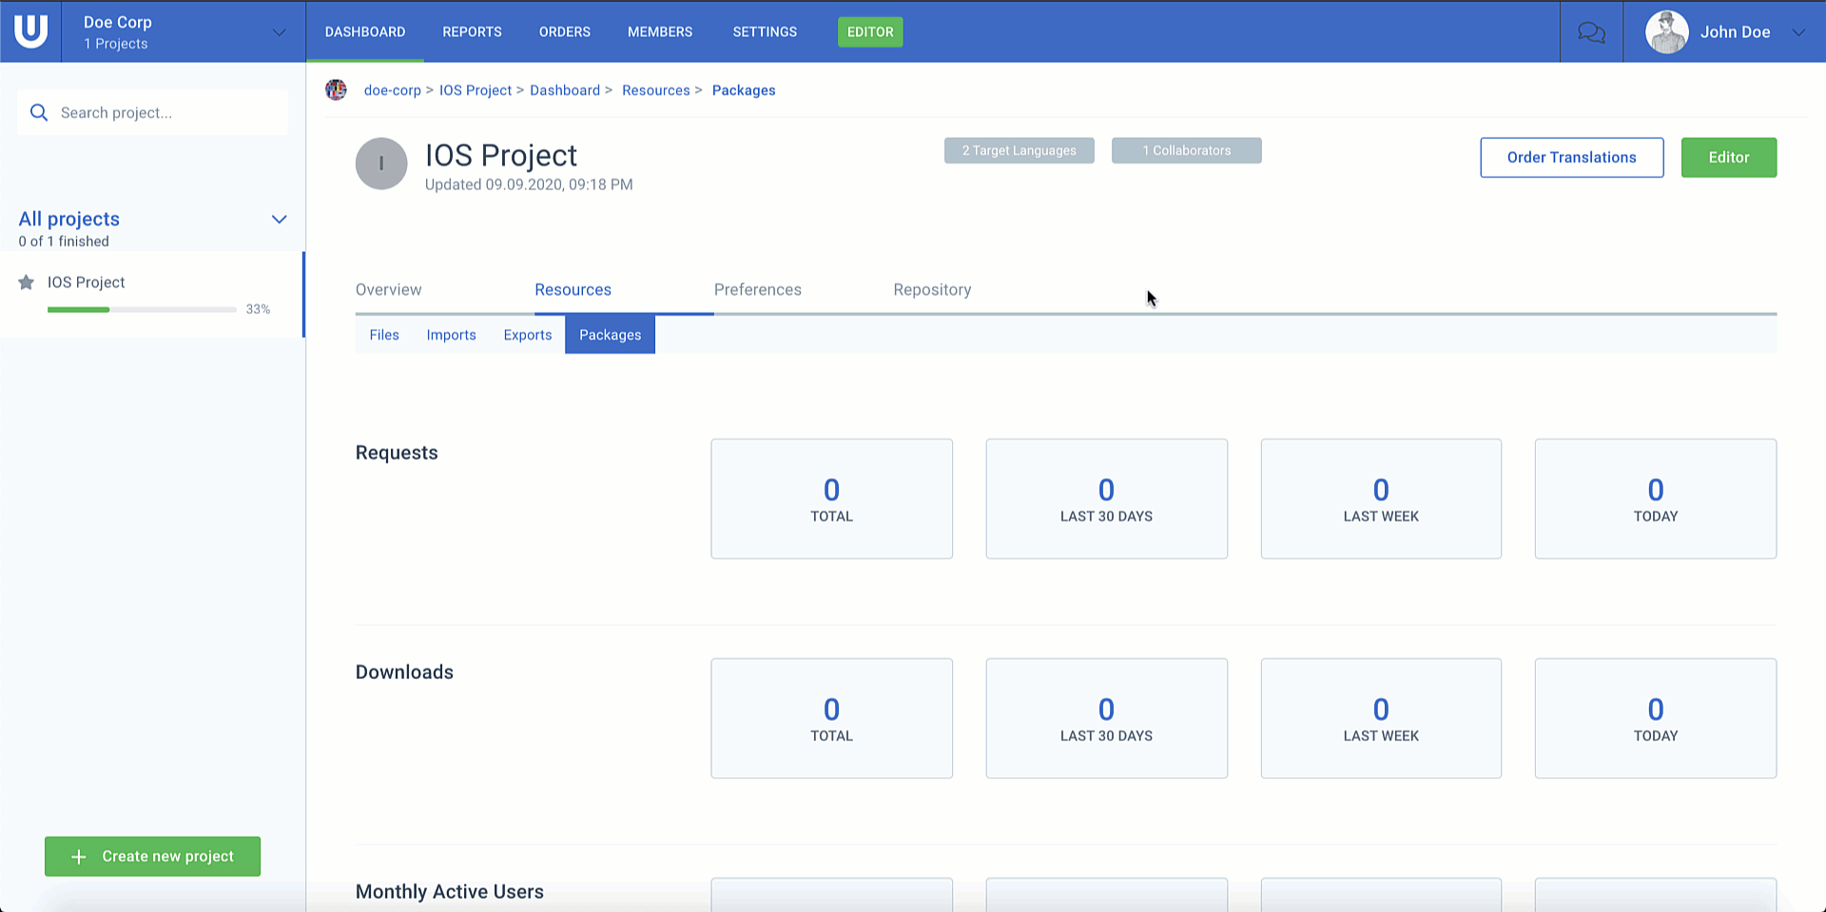Click the green EDITOR nav button

point(870,32)
